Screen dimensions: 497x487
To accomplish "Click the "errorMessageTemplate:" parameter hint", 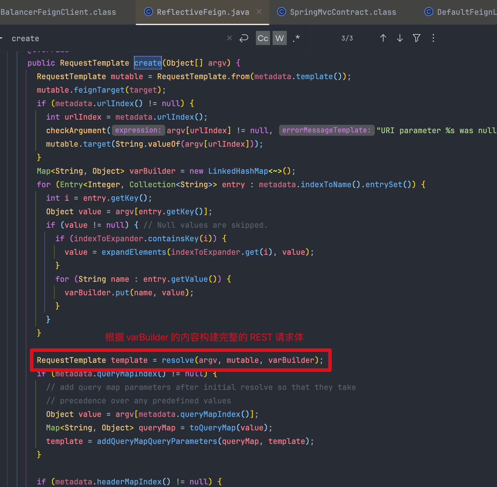I will coord(327,130).
